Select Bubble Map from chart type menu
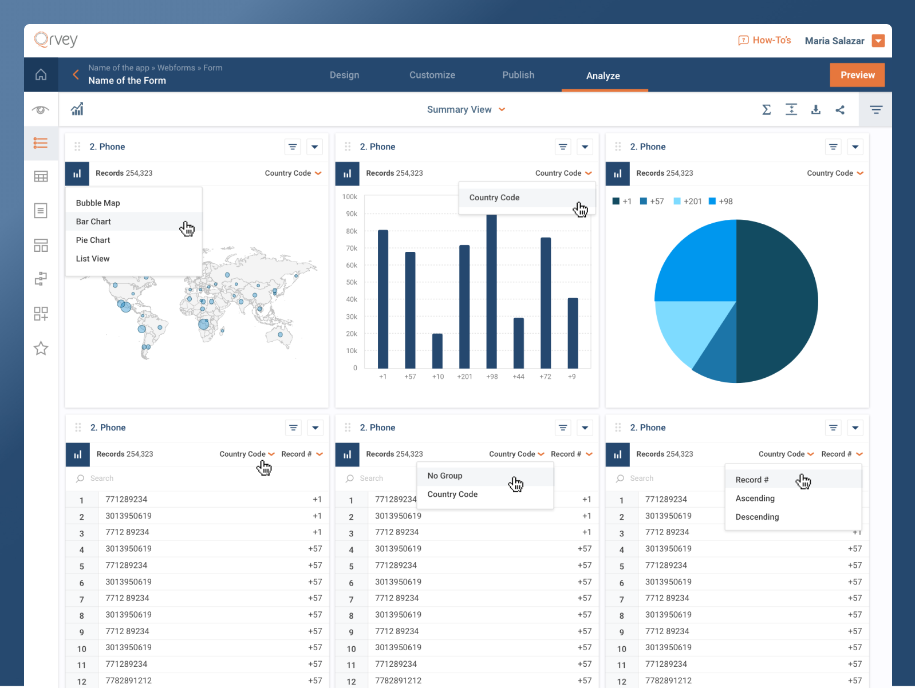Viewport: 915px width, 688px height. point(134,203)
